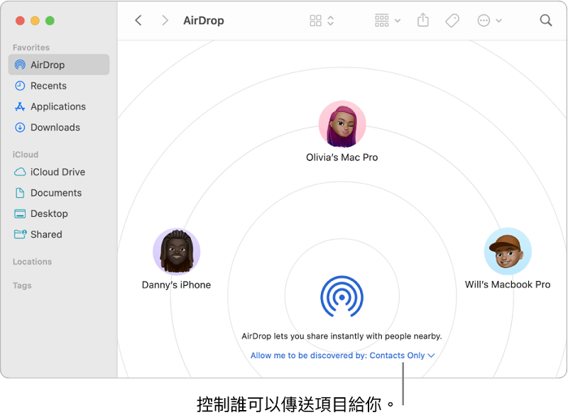Screen dimensions: 568x415
Task: Select Olivia's Mac Pro avatar
Action: pyautogui.click(x=342, y=124)
